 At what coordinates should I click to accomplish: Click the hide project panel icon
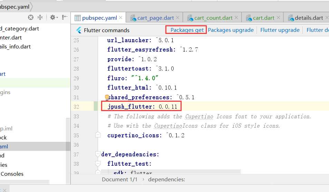click(x=65, y=17)
